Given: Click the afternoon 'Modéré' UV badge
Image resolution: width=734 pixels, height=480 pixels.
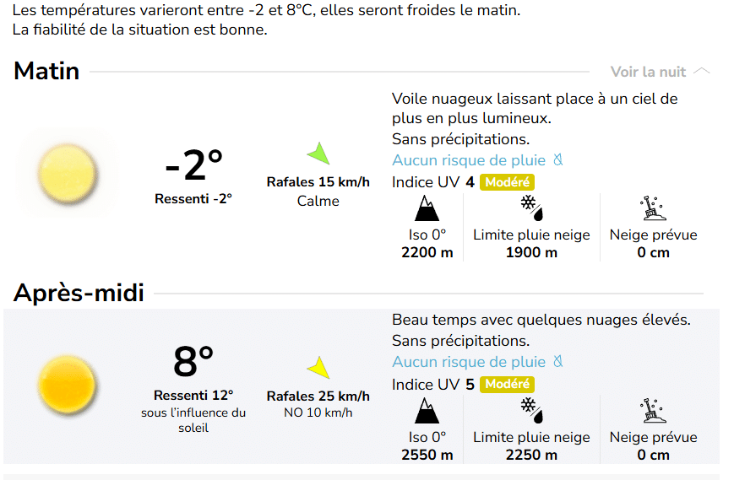Looking at the screenshot, I should [507, 385].
